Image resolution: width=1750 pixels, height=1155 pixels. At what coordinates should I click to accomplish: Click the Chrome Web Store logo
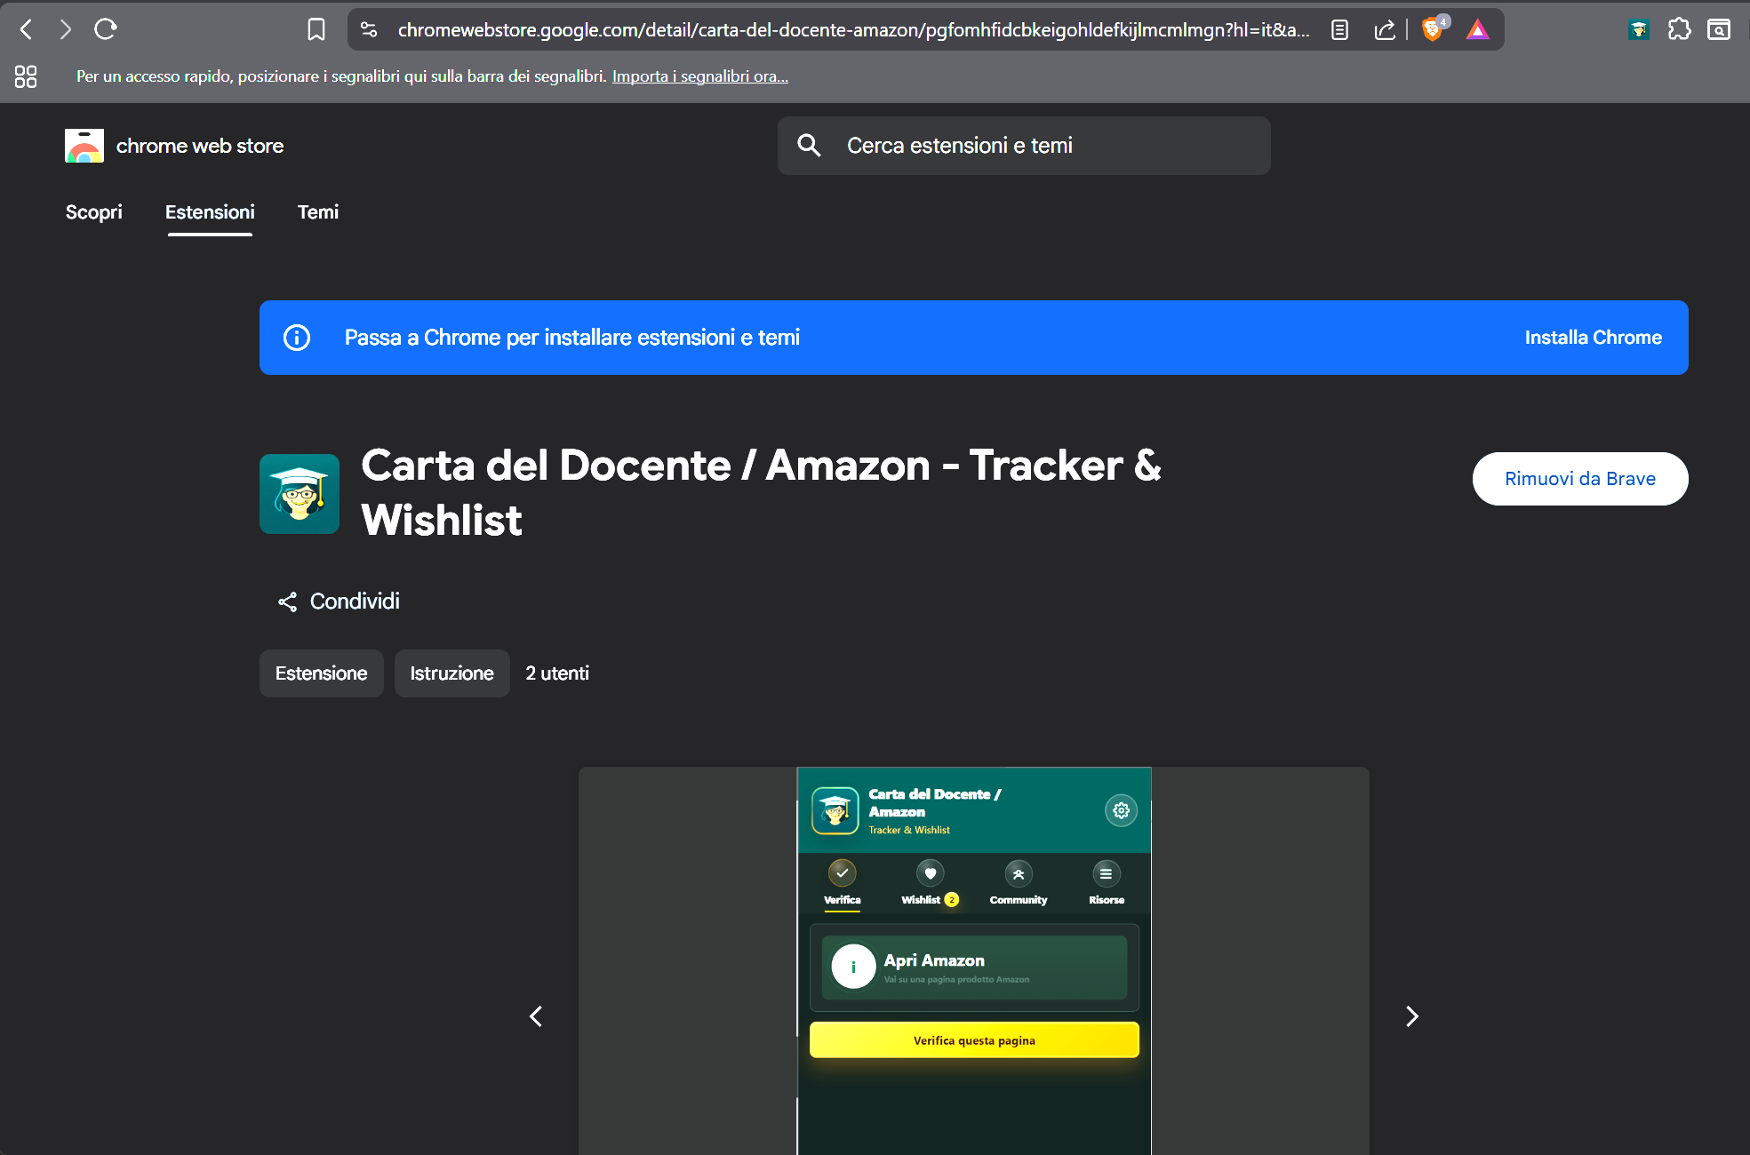click(x=84, y=146)
